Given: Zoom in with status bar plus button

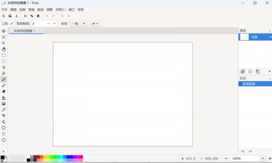Looking at the screenshot, I should pos(270,158).
